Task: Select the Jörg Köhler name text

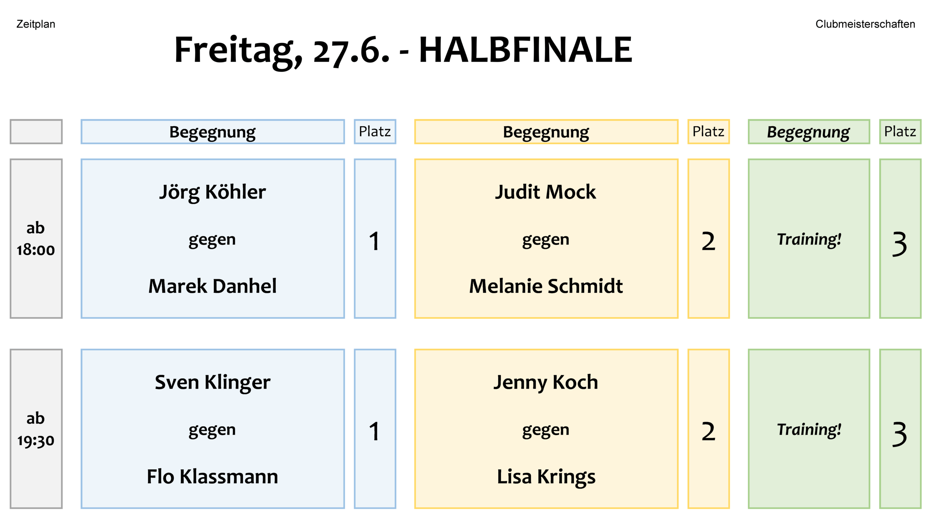Action: tap(212, 192)
